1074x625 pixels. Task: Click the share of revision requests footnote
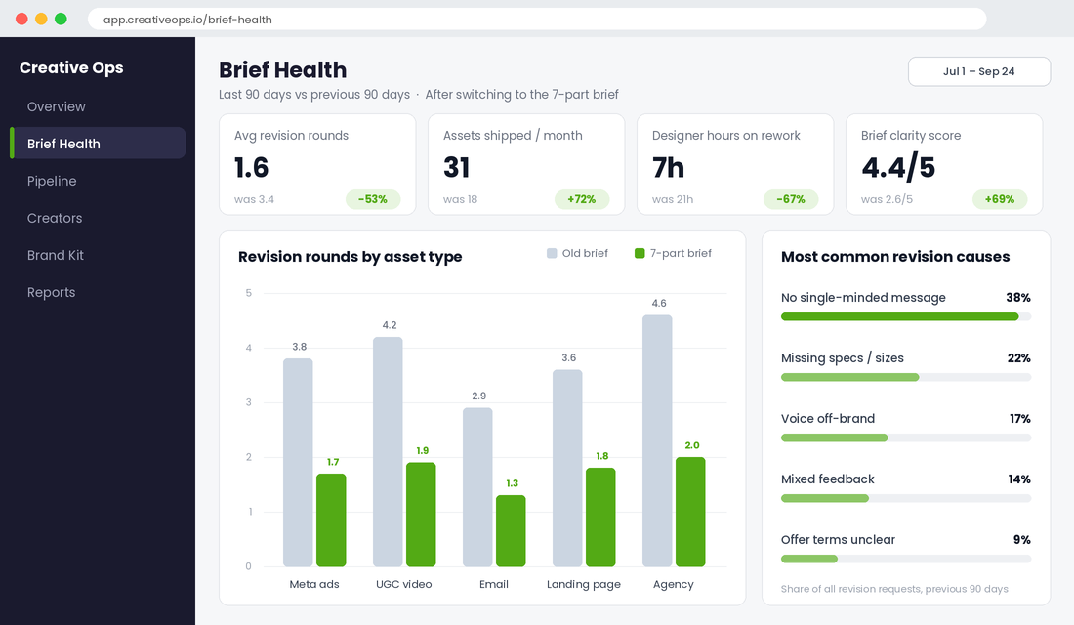click(x=894, y=589)
